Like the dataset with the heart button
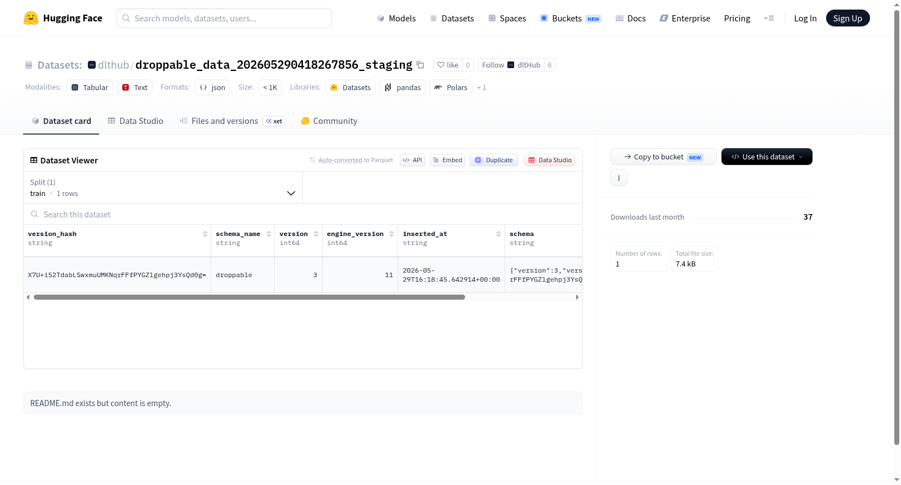 point(448,65)
